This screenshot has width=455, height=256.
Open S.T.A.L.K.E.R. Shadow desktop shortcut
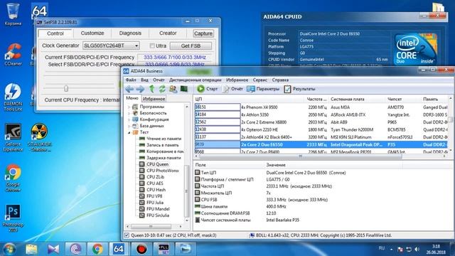click(39, 137)
